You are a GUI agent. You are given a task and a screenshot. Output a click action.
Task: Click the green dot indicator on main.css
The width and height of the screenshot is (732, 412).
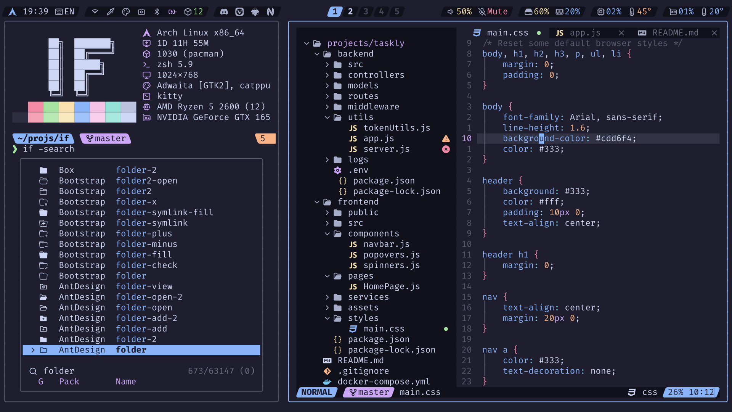[x=446, y=328]
